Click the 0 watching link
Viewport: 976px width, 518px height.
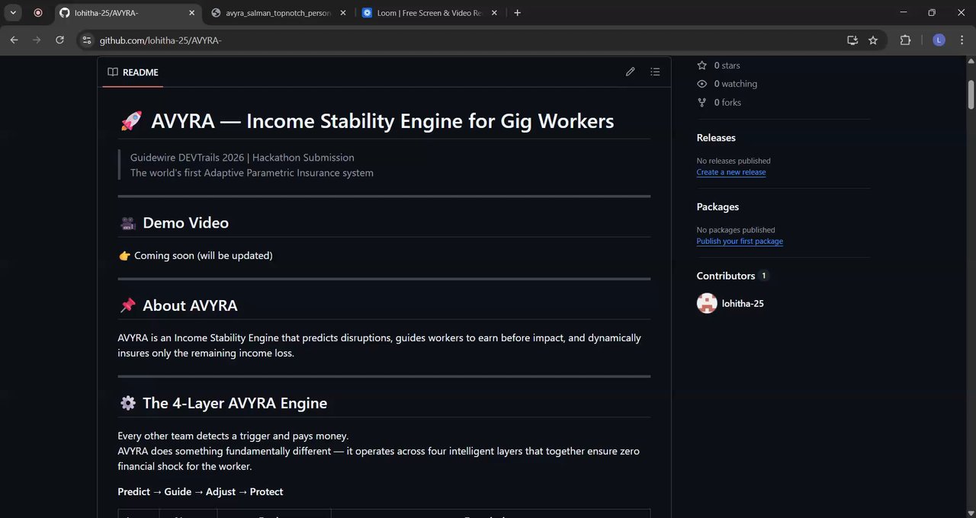click(735, 84)
